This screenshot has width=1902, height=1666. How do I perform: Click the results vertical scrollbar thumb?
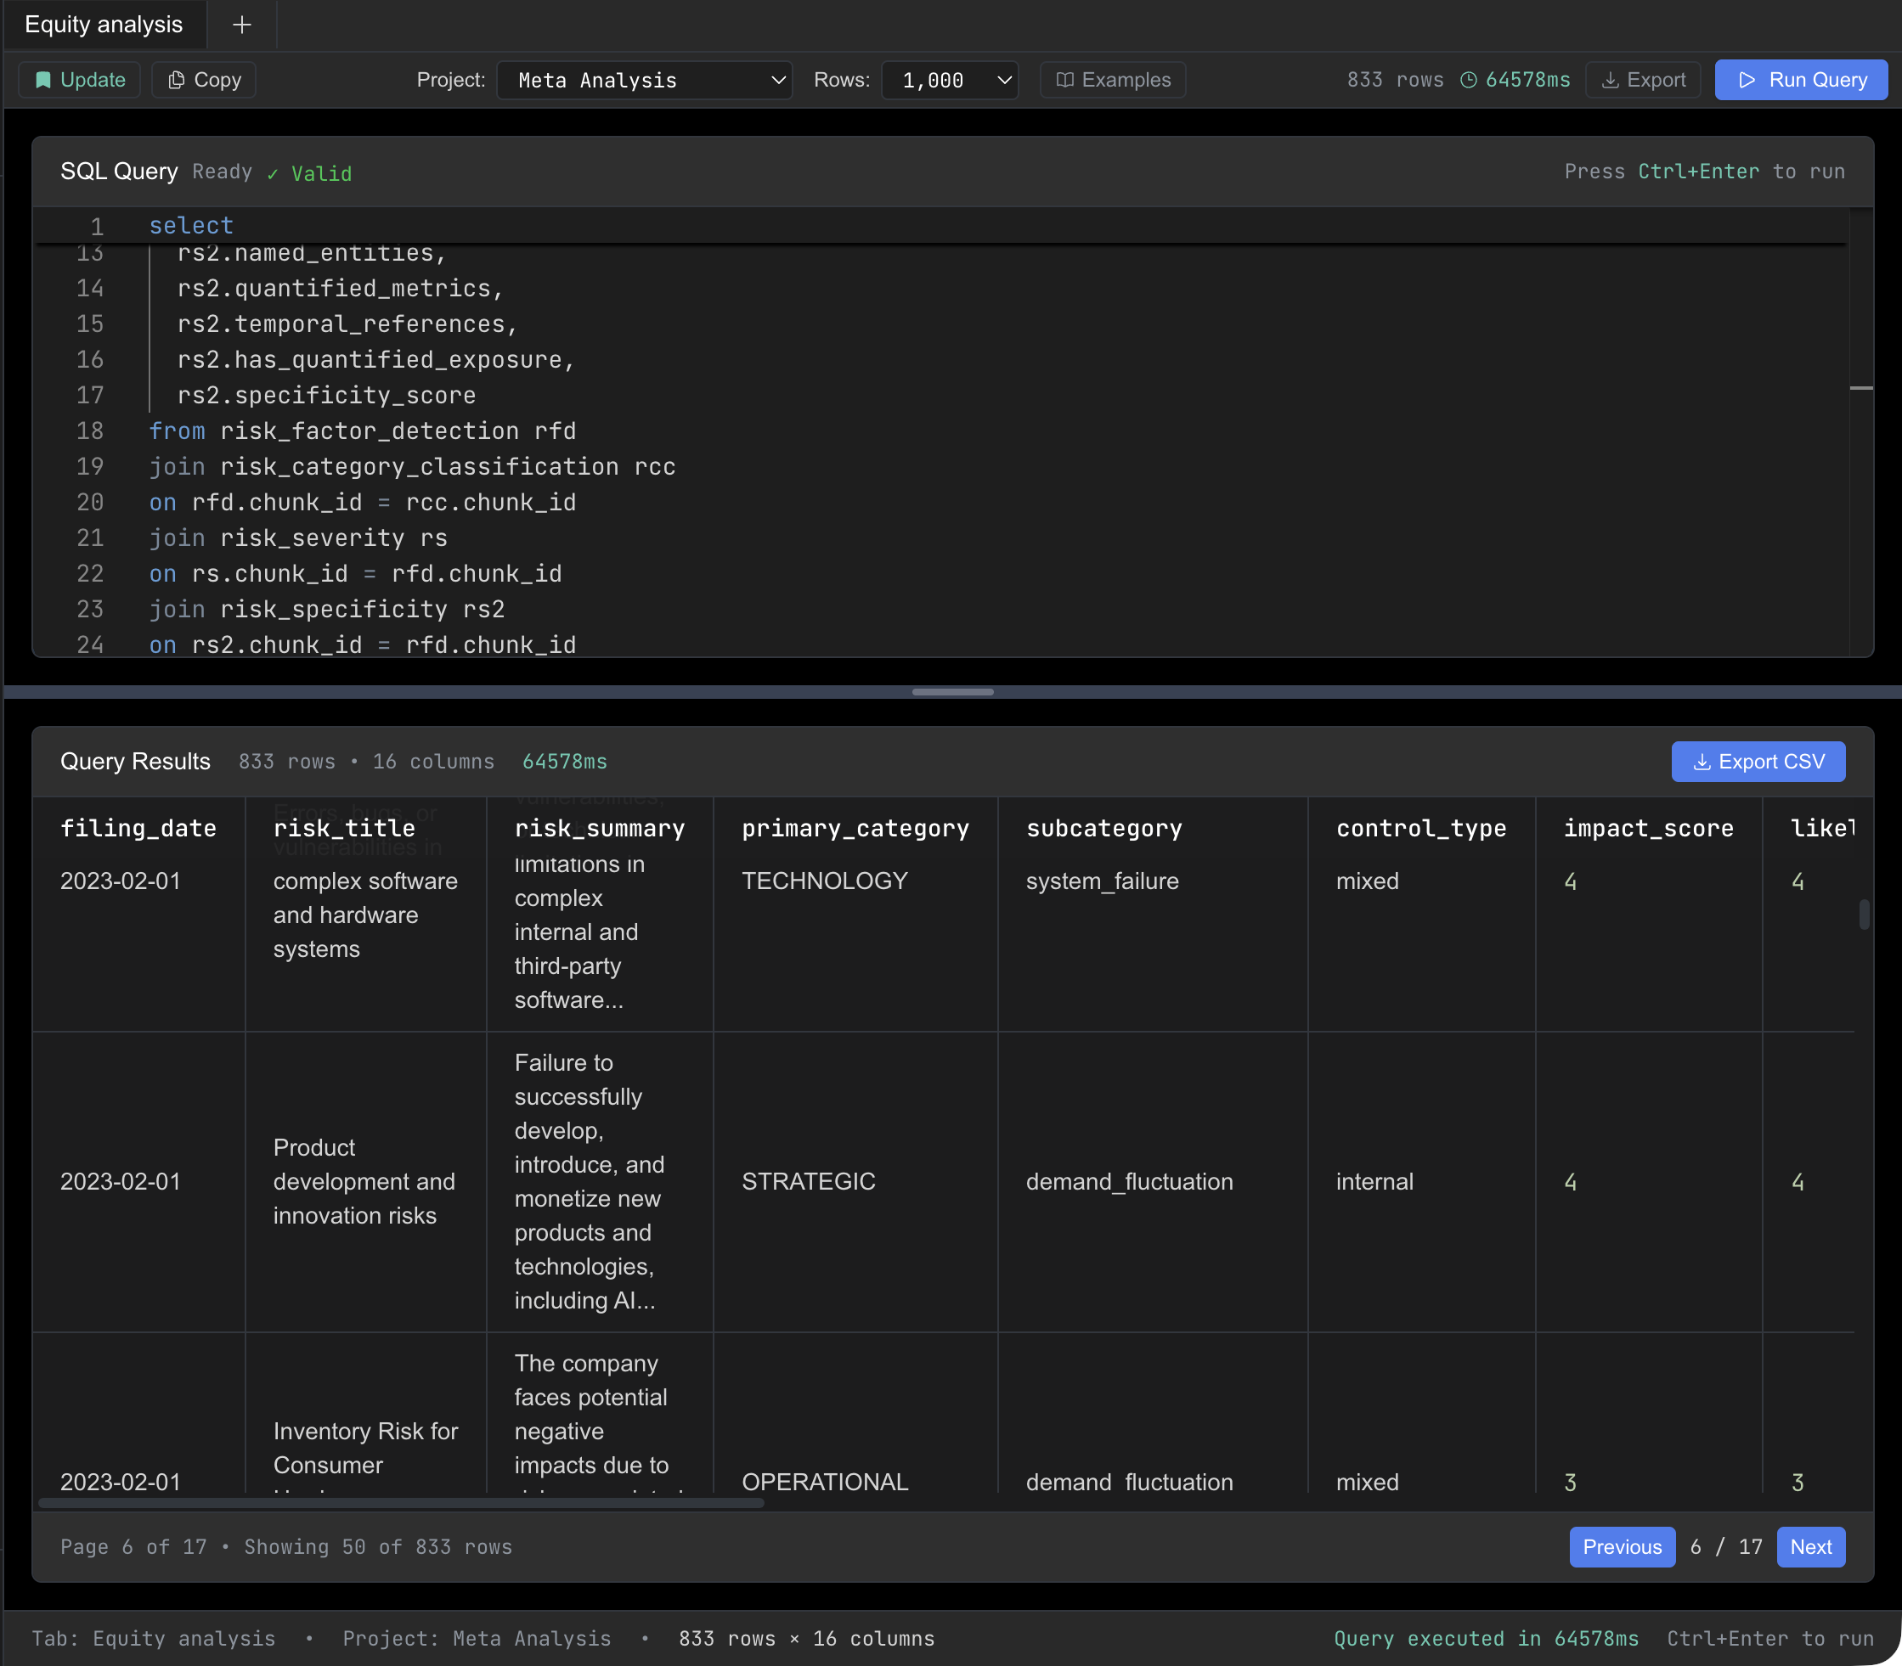coord(1864,914)
